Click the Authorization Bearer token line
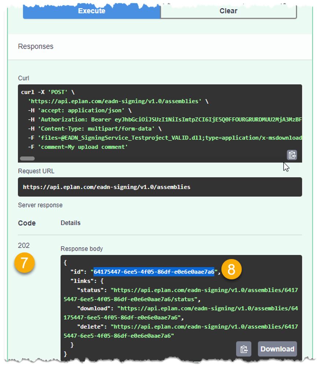 point(165,119)
